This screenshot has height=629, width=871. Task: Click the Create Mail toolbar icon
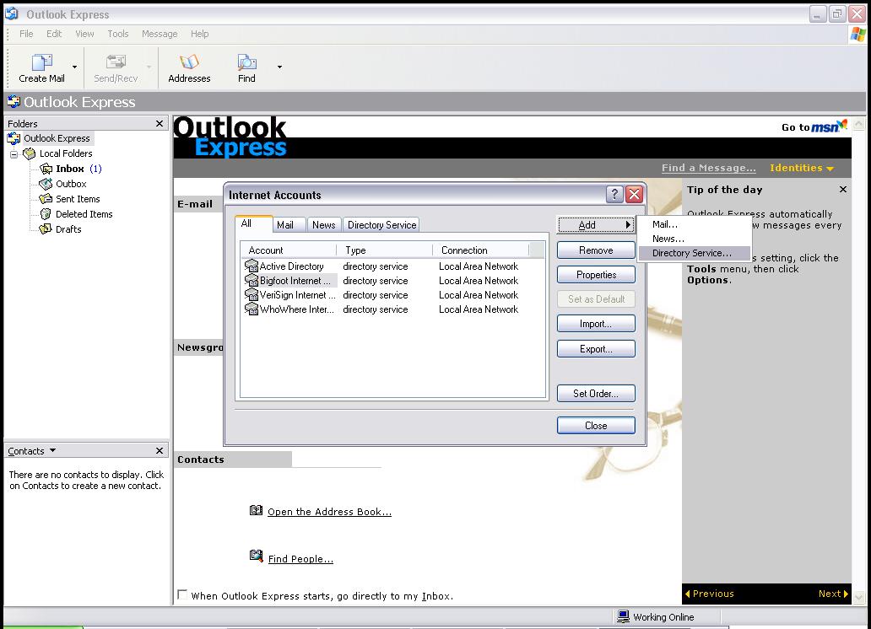pyautogui.click(x=41, y=62)
